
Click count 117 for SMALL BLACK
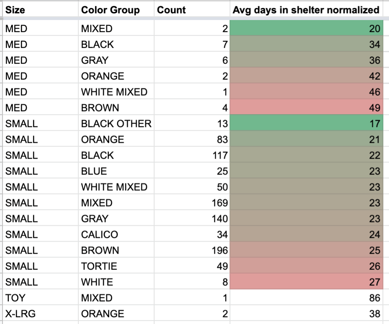click(x=192, y=155)
